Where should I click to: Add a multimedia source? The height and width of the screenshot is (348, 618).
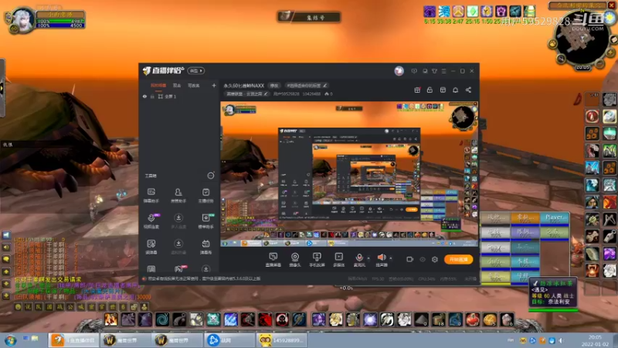[x=338, y=260]
